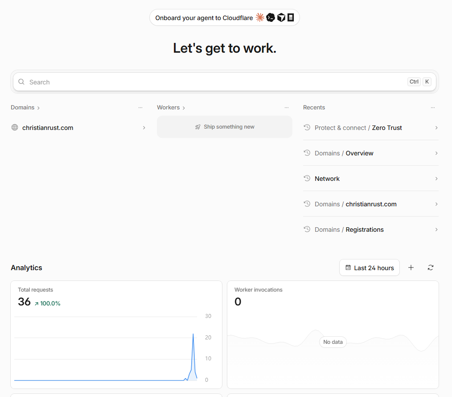Click the No data badge in Worker invocations
Screen dimensions: 452x397
click(x=333, y=342)
